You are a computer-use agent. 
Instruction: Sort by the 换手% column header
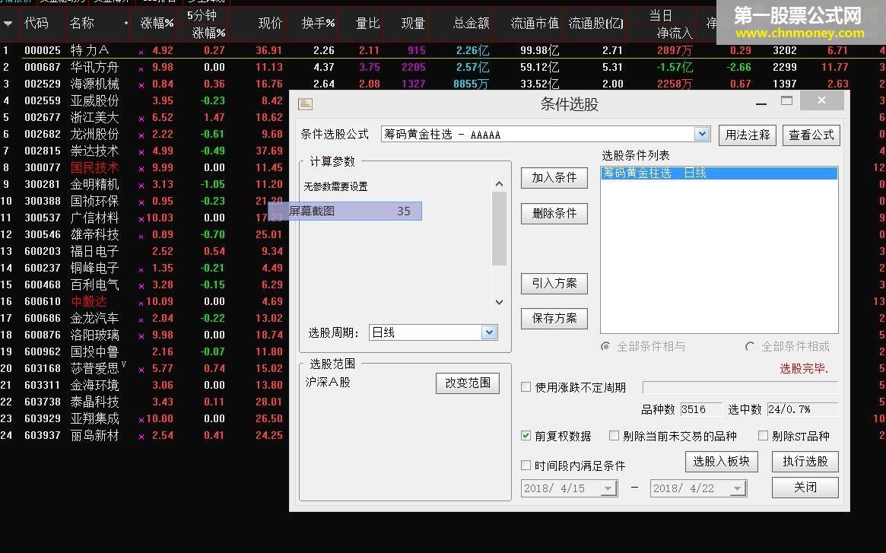point(318,23)
